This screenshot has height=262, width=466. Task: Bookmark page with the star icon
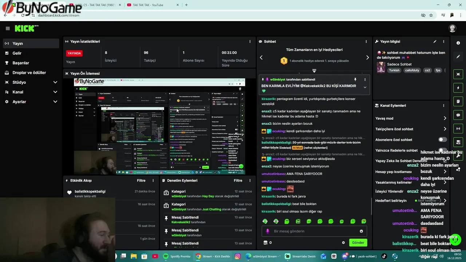pyautogui.click(x=431, y=15)
